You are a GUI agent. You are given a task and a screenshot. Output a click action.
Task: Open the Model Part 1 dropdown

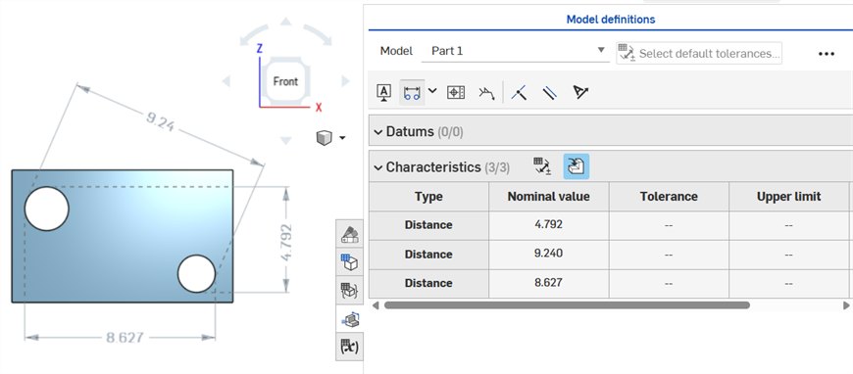[x=515, y=51]
